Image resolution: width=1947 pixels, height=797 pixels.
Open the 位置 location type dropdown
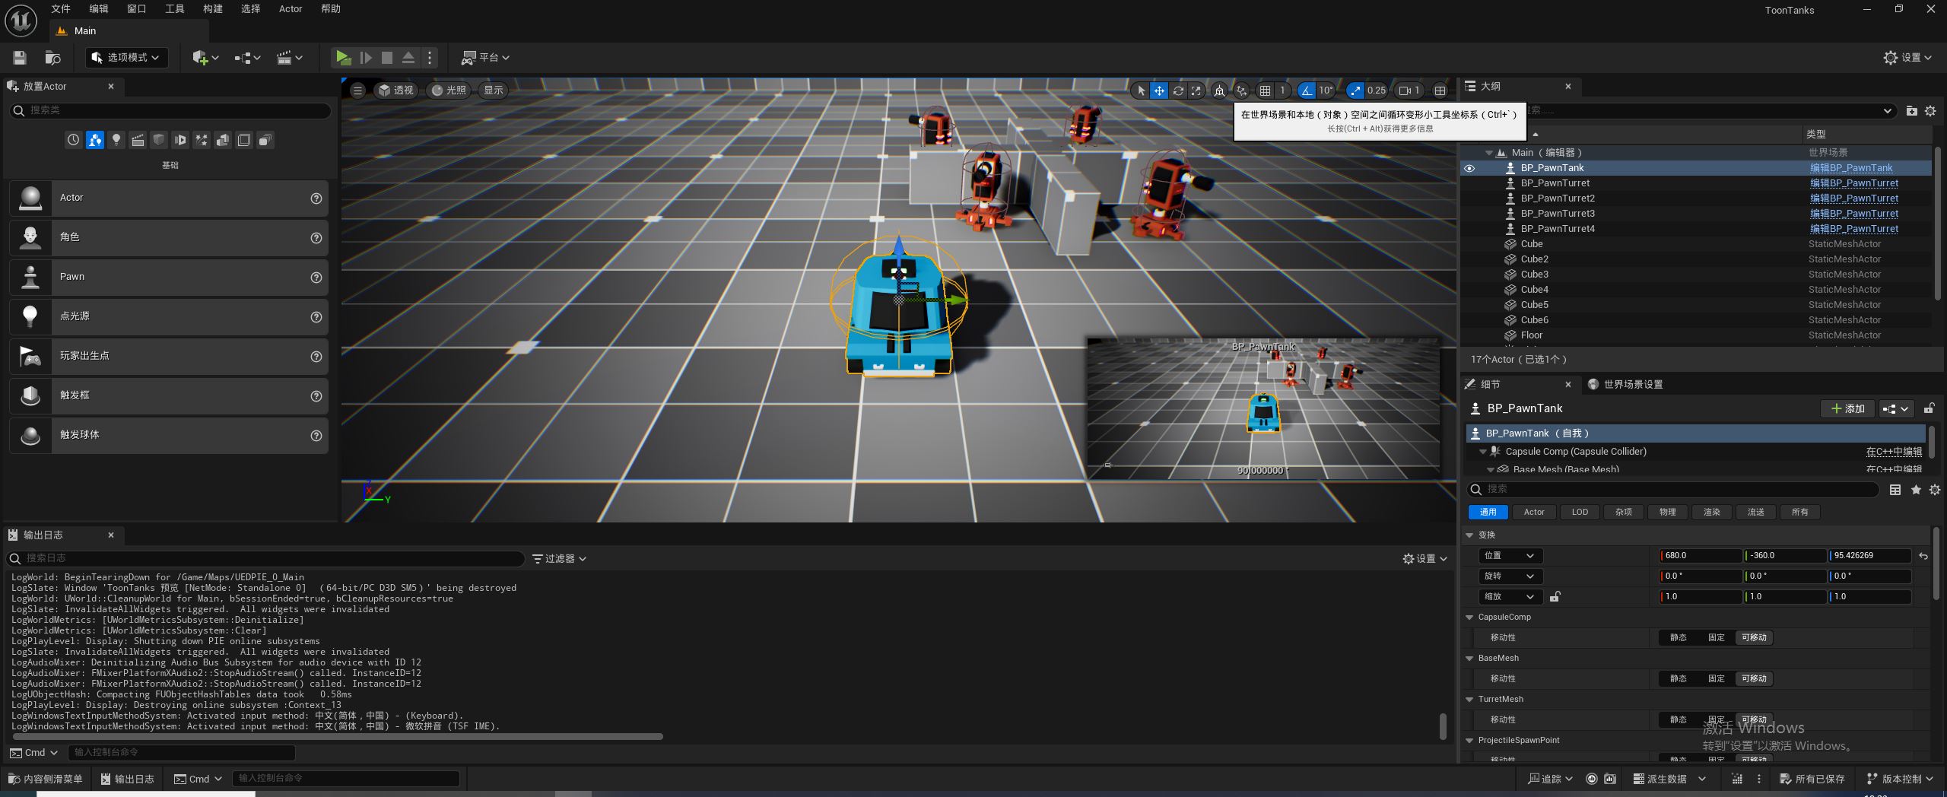coord(1510,556)
